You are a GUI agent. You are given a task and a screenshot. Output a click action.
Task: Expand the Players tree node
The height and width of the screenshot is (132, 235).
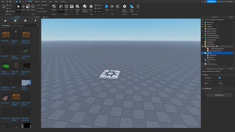pyautogui.click(x=203, y=25)
